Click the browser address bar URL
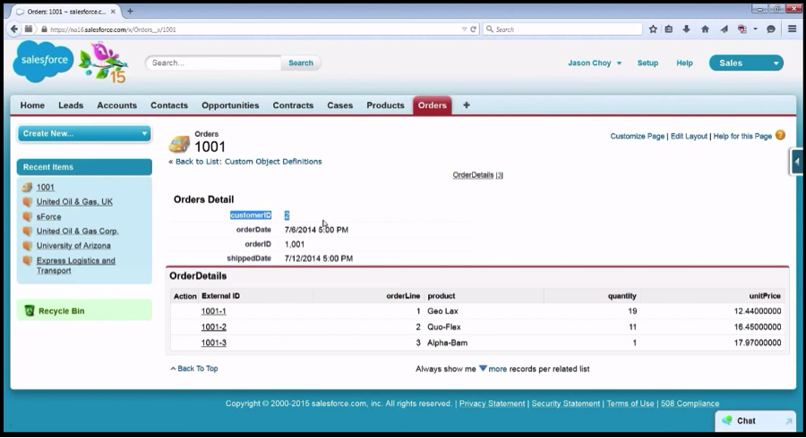The width and height of the screenshot is (806, 438). pos(113,29)
